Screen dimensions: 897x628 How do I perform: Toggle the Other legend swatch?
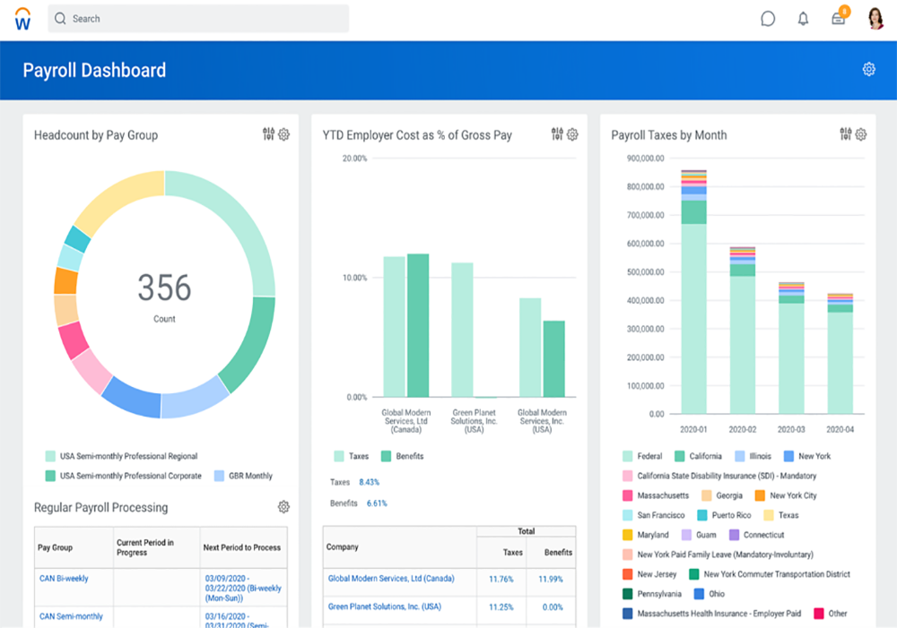pos(819,613)
